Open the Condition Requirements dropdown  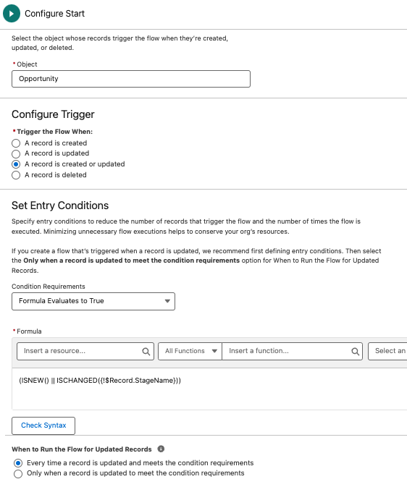click(x=93, y=301)
